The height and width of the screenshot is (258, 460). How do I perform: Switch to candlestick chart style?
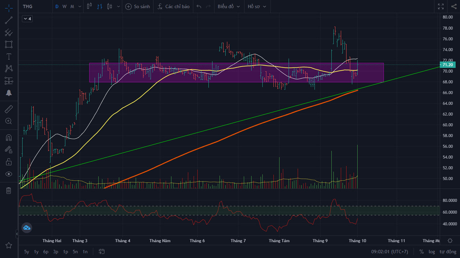pyautogui.click(x=110, y=6)
